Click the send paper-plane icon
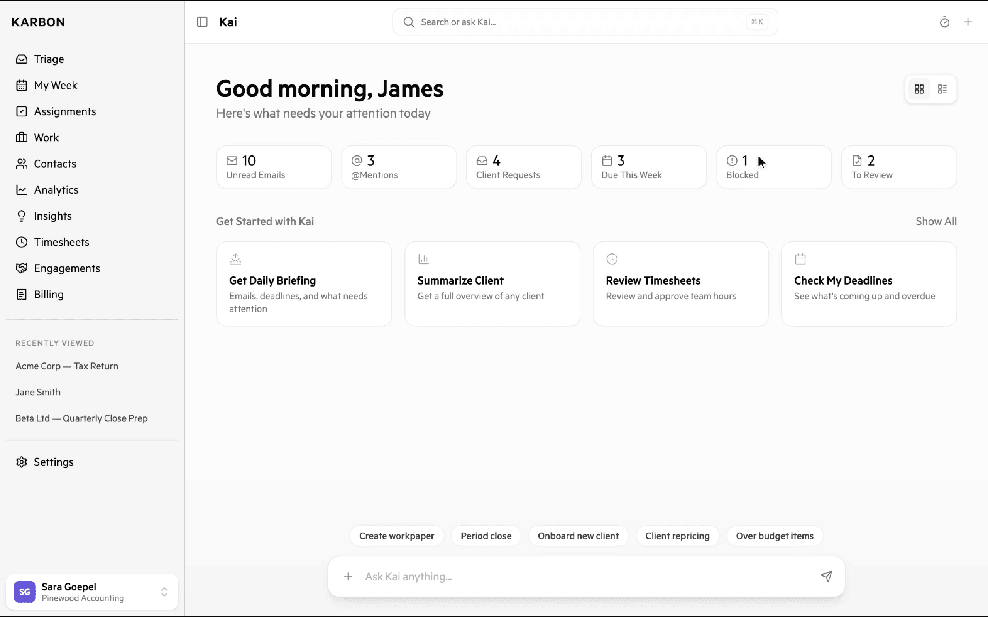This screenshot has height=617, width=988. tap(826, 576)
